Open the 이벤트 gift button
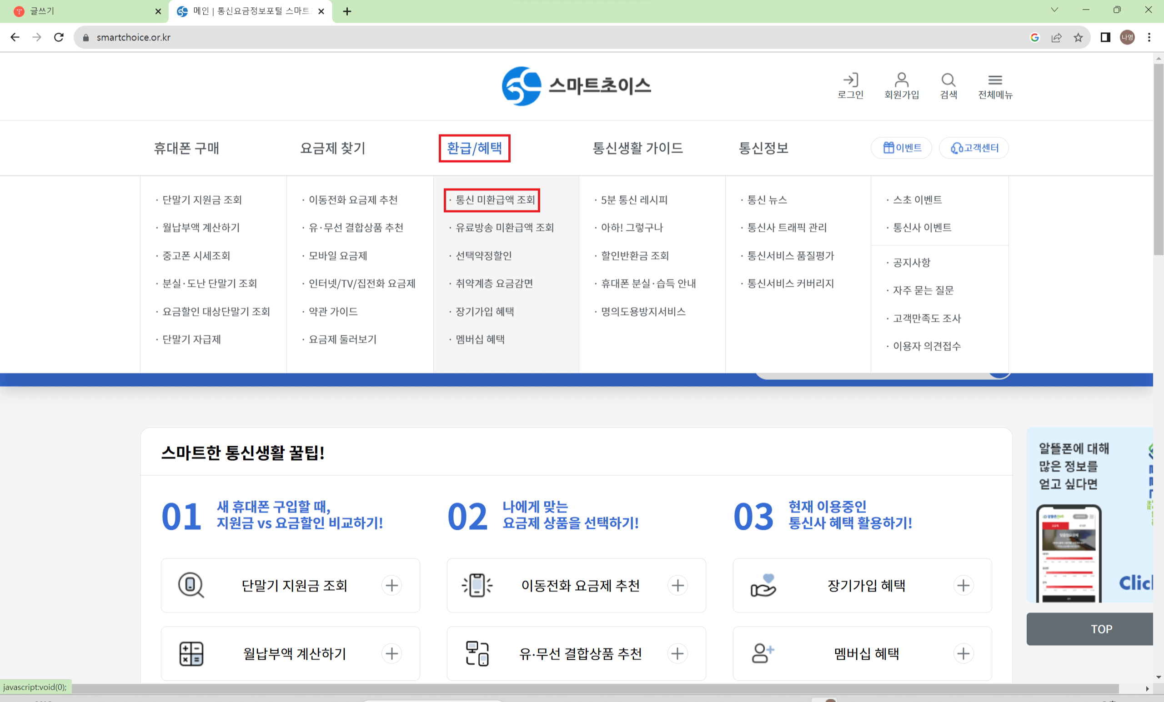This screenshot has width=1164, height=702. coord(901,148)
